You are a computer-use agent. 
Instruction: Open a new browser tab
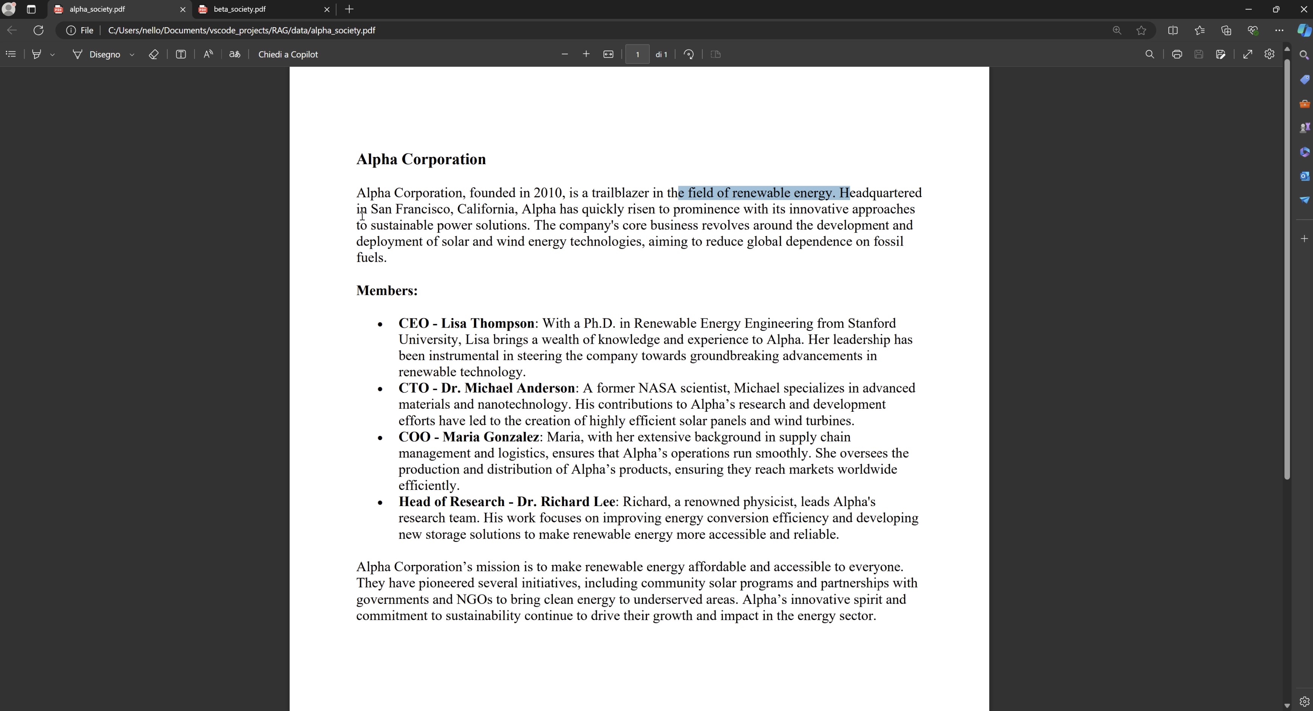point(349,9)
